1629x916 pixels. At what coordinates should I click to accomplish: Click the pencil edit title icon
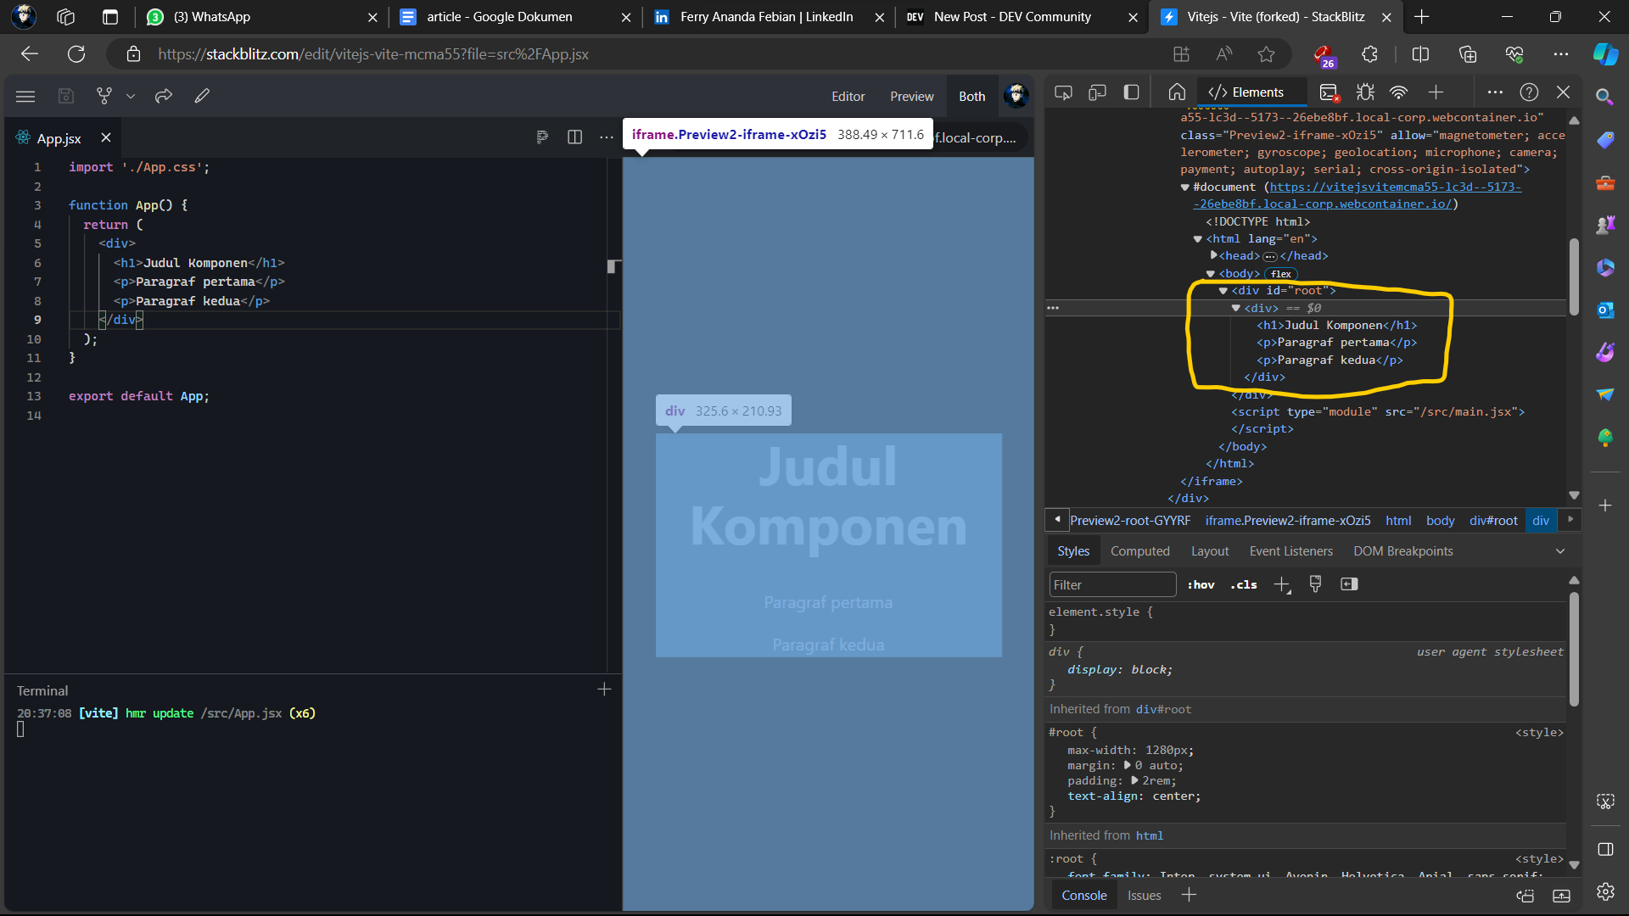click(202, 96)
